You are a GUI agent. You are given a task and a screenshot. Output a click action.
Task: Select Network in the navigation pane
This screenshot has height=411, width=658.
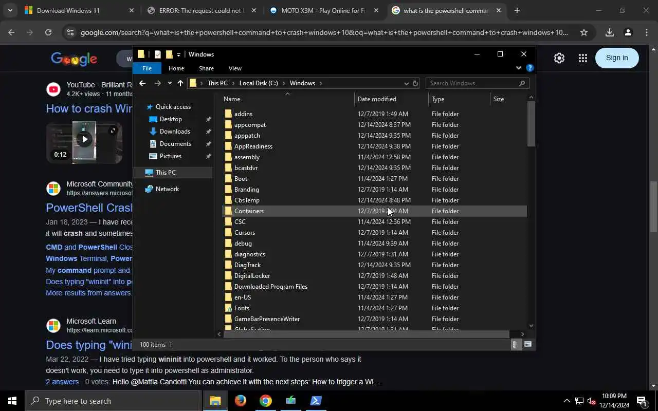coord(167,189)
